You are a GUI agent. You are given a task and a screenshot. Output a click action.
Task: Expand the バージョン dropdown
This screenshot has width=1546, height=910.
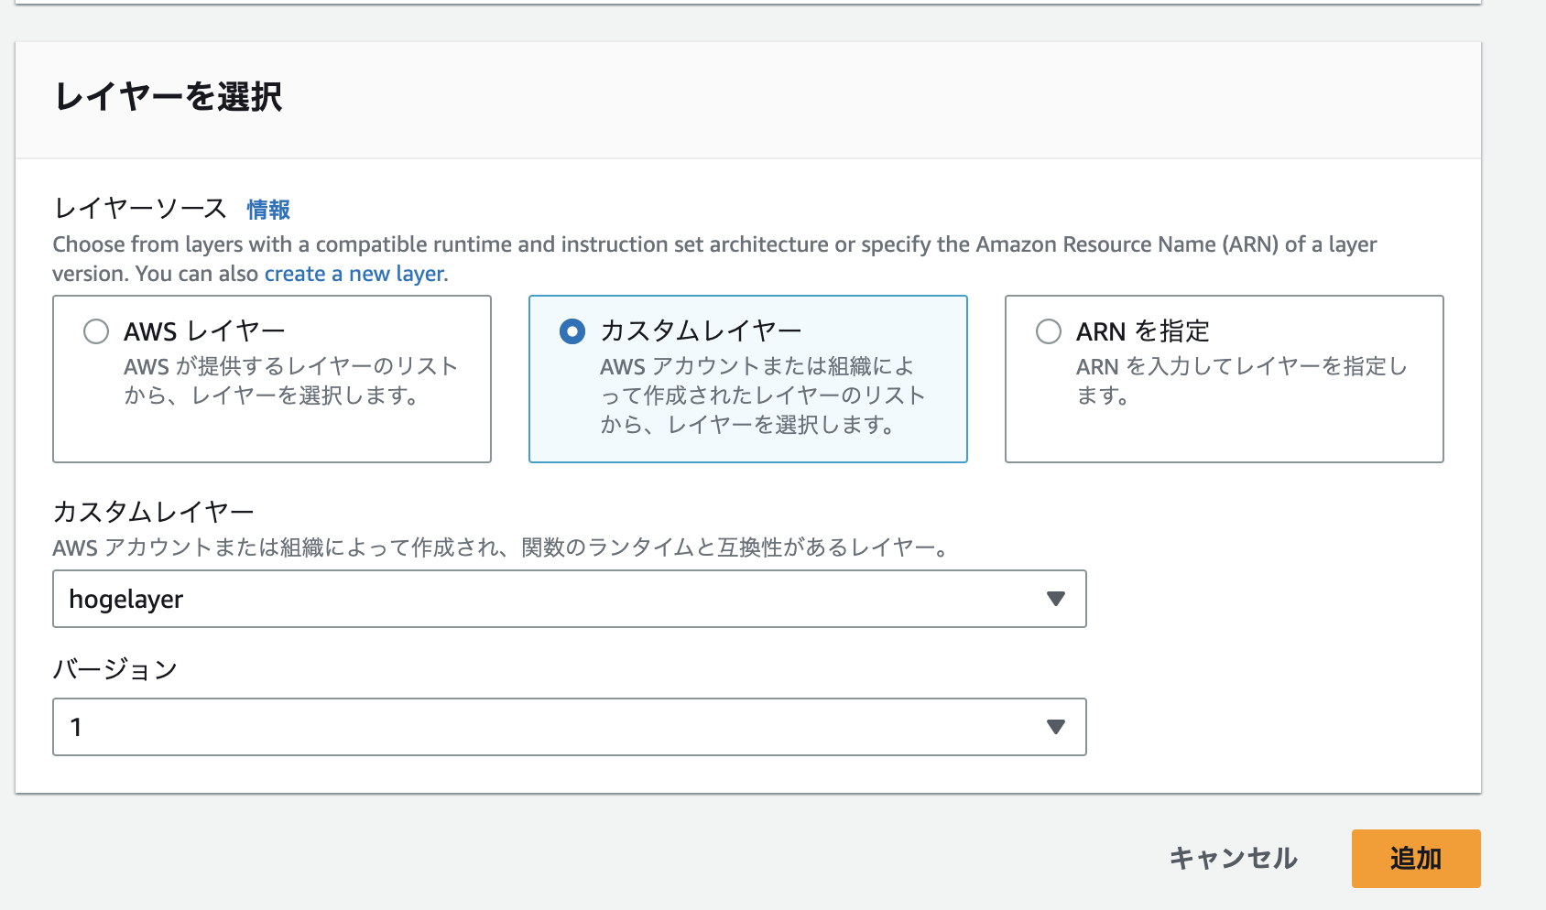tap(570, 727)
